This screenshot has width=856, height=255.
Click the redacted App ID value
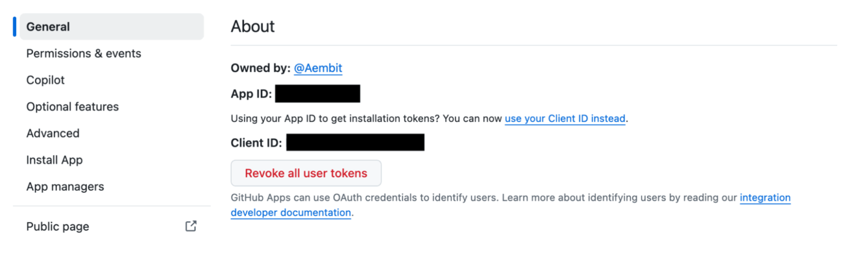point(318,94)
